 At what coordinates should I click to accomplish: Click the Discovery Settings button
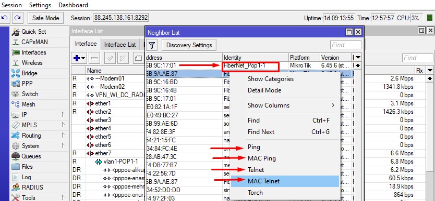click(189, 45)
